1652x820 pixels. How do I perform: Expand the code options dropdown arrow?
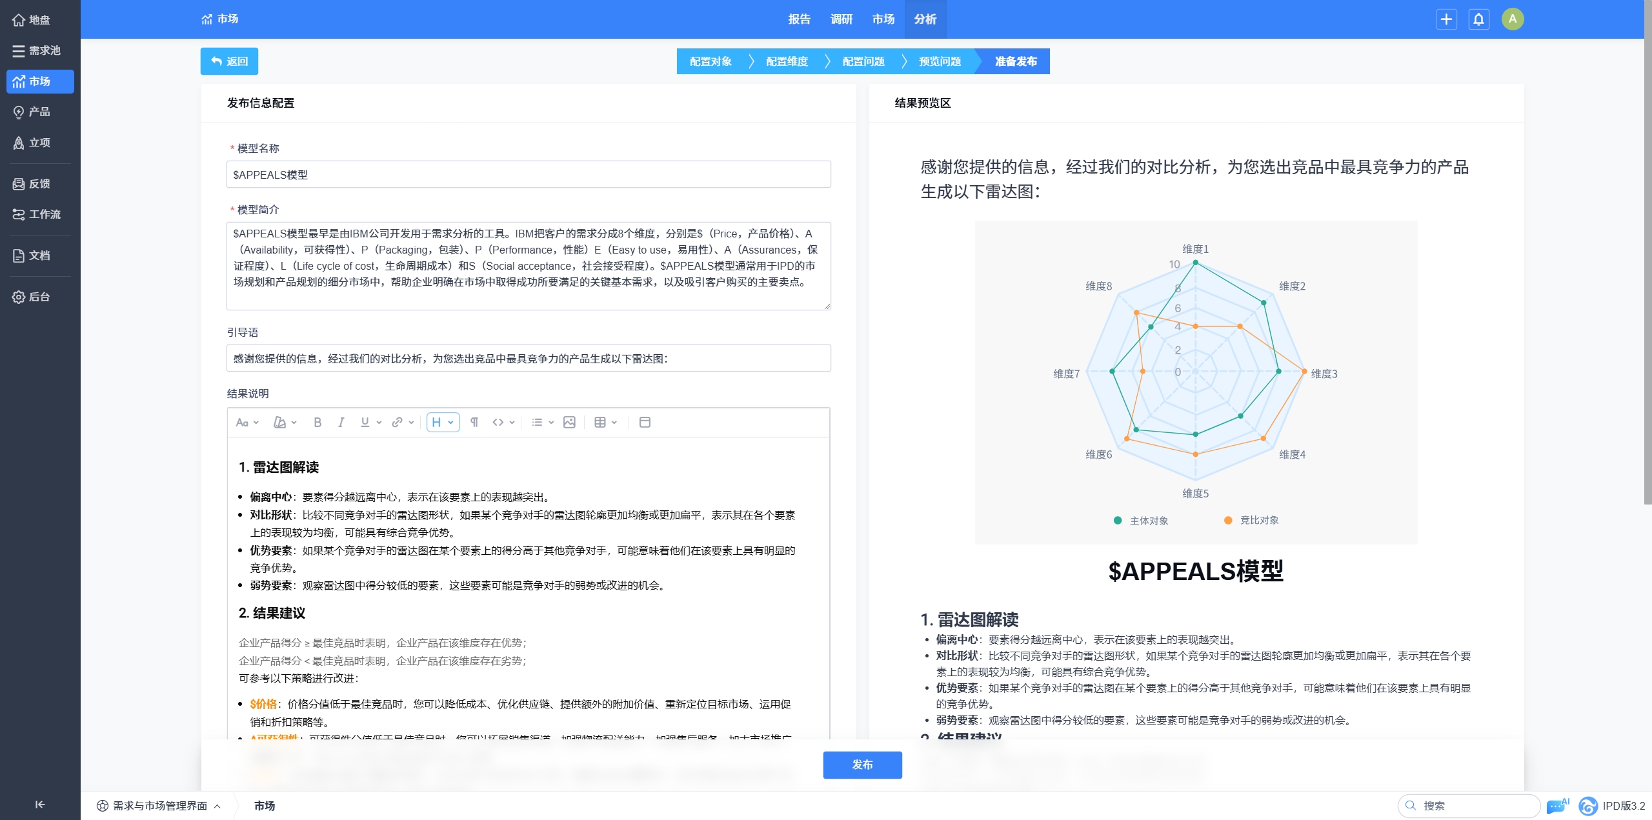(512, 423)
